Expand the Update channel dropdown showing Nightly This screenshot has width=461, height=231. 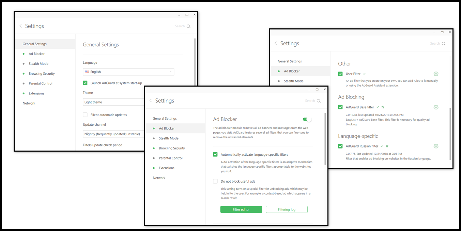tap(114, 134)
